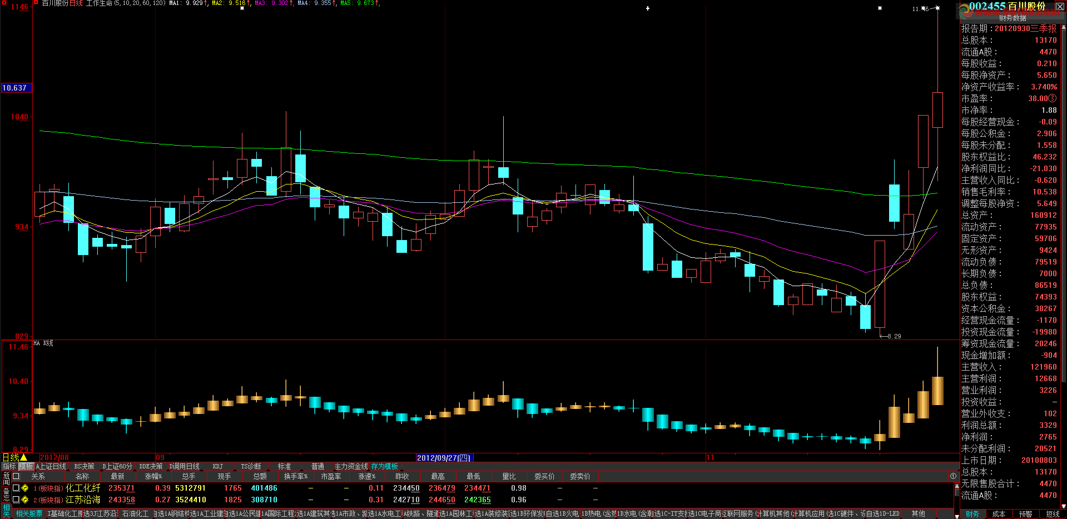This screenshot has width=1067, height=519.
Task: Select A上证日线 template
Action: (x=51, y=467)
